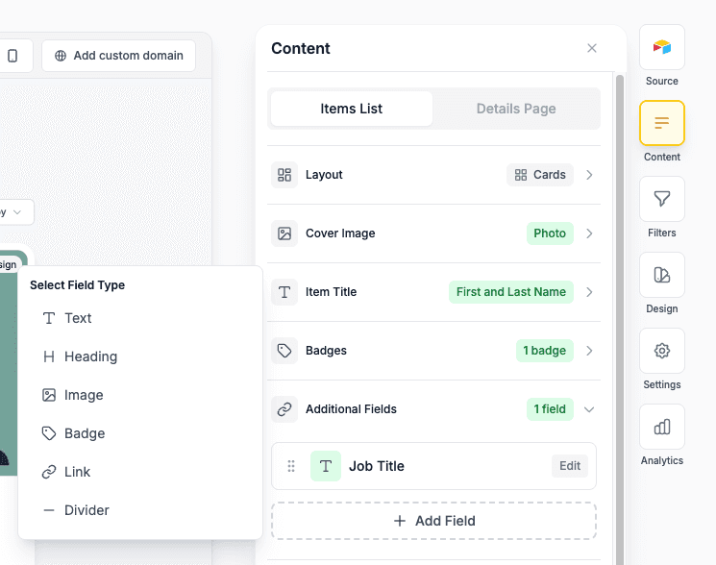
Task: Select the Content sidebar icon
Action: (661, 123)
